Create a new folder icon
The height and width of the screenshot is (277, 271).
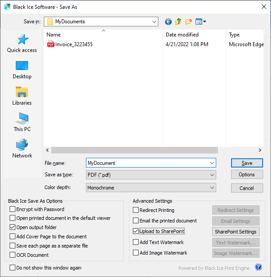coord(189,22)
